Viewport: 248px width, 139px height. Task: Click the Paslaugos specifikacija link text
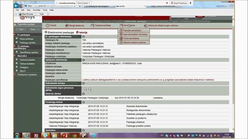[x=148, y=80]
